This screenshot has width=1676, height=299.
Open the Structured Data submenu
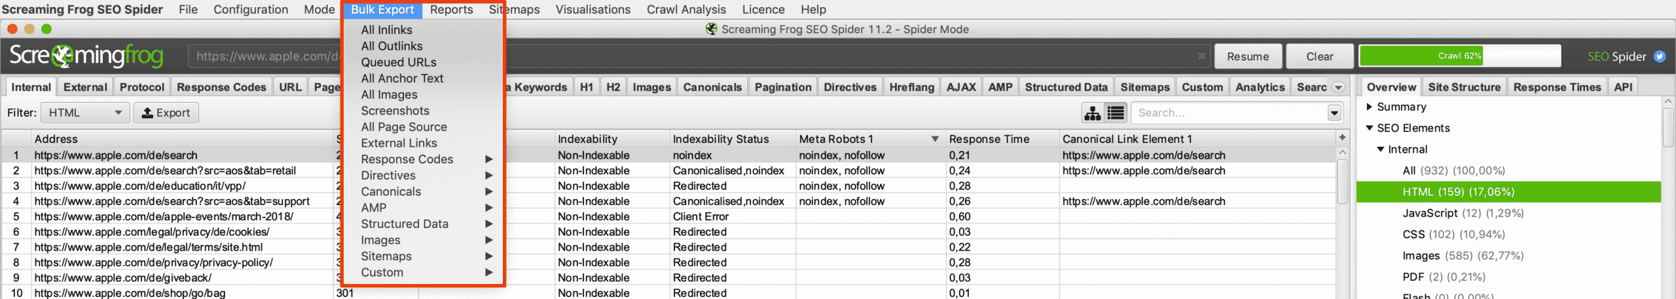point(426,224)
